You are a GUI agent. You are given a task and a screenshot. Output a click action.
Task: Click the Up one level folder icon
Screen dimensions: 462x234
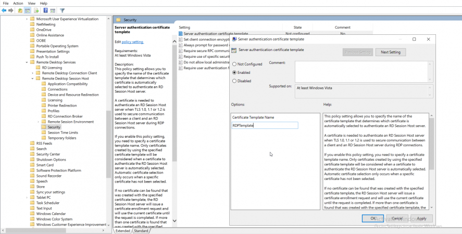(20, 10)
